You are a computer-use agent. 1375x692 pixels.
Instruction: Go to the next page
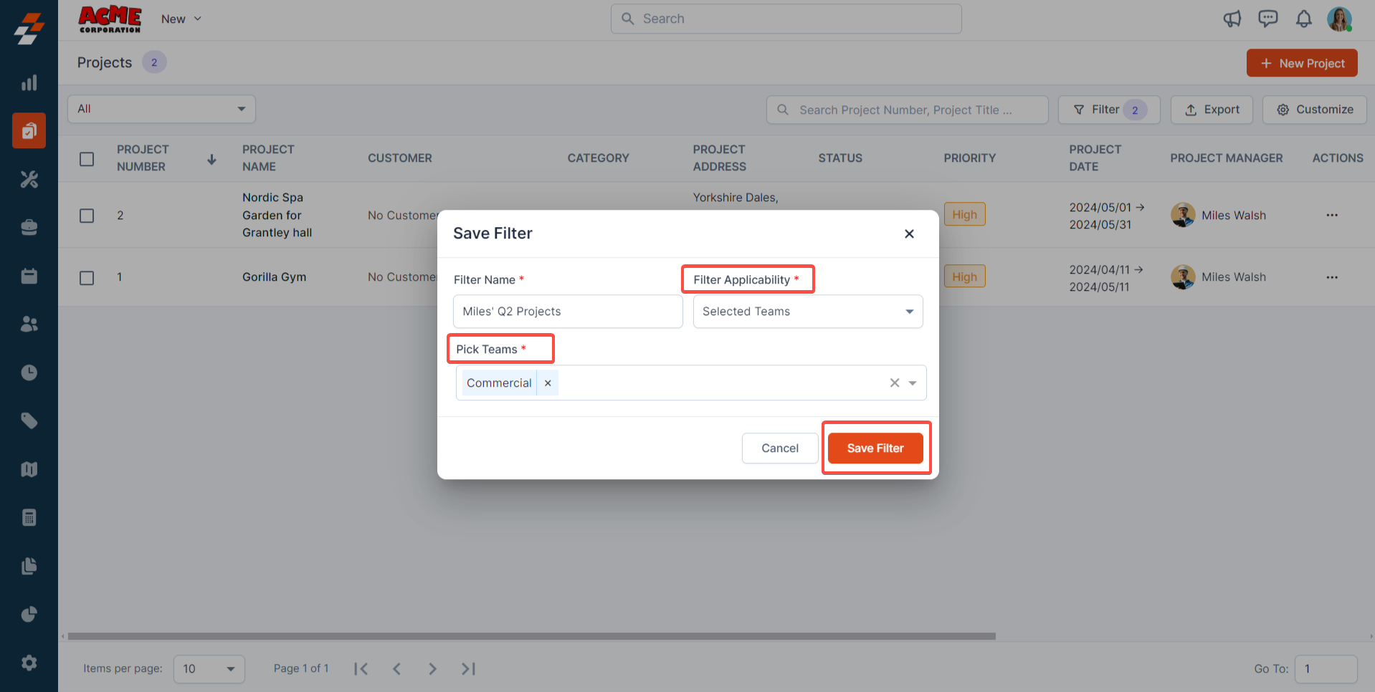(x=432, y=668)
